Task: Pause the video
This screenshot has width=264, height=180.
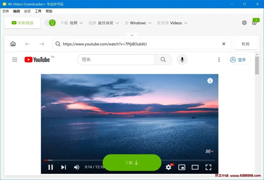Action: click(x=51, y=167)
